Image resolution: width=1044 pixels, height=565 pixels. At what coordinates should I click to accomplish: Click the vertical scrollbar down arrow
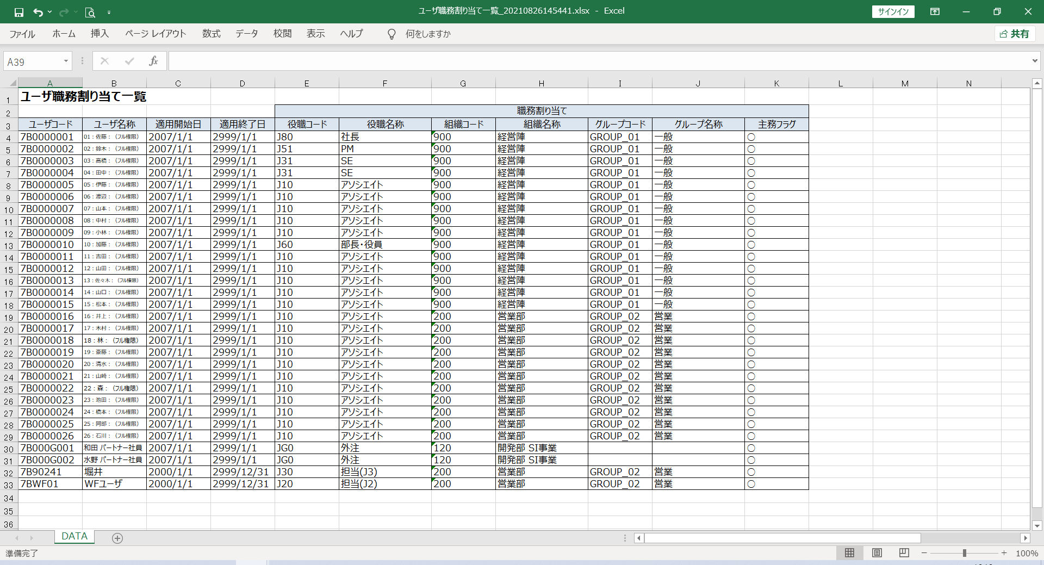pos(1037,525)
